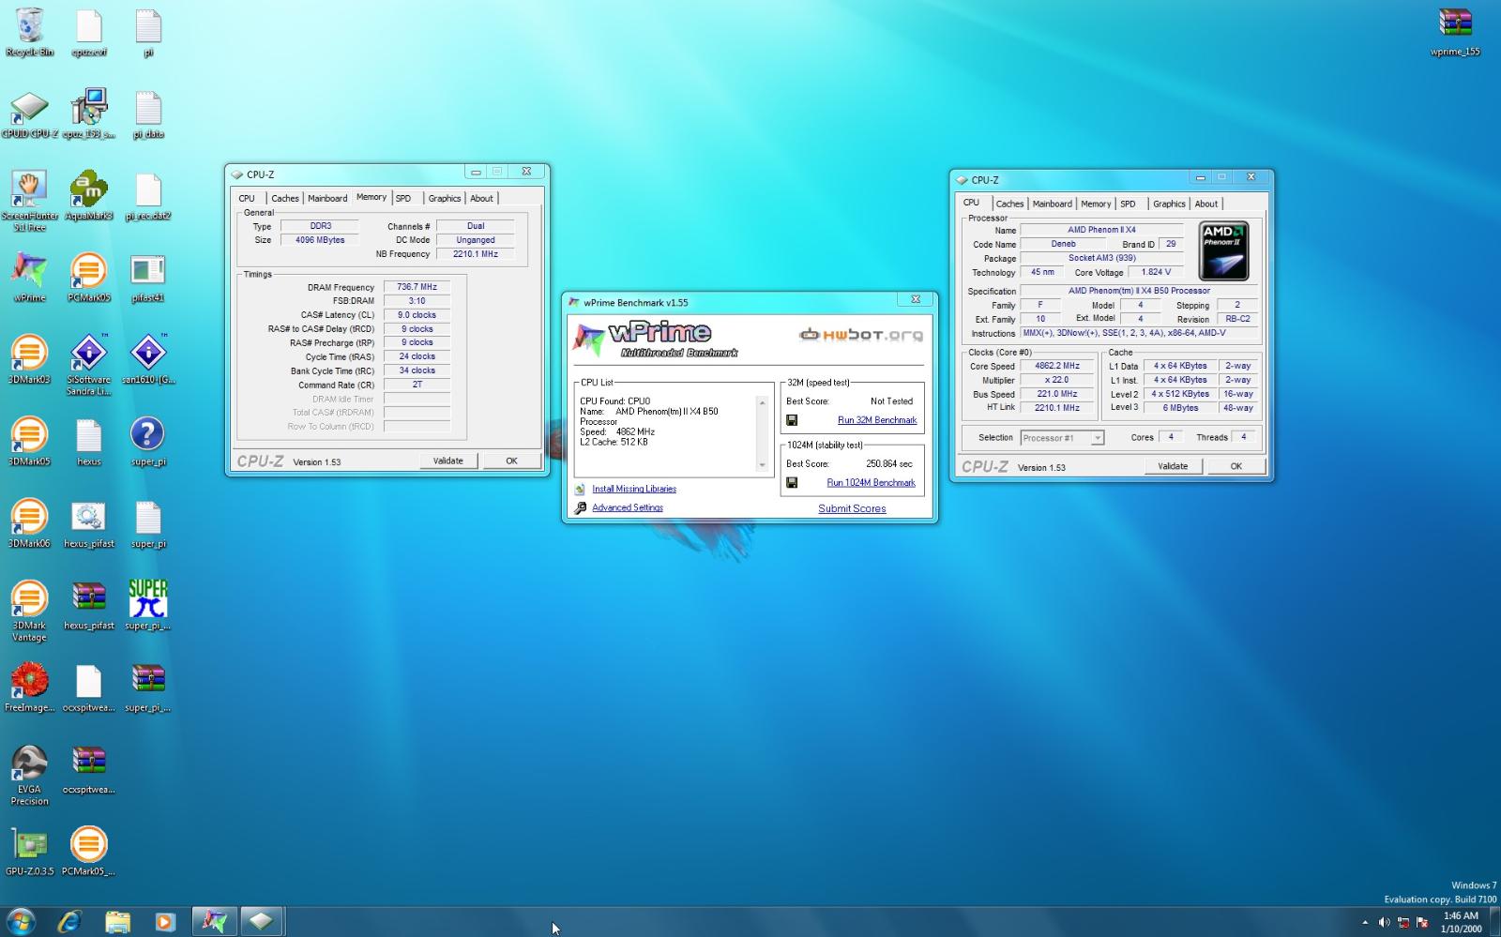Select the super_pi help file icon
Image resolution: width=1501 pixels, height=937 pixels.
tap(148, 441)
